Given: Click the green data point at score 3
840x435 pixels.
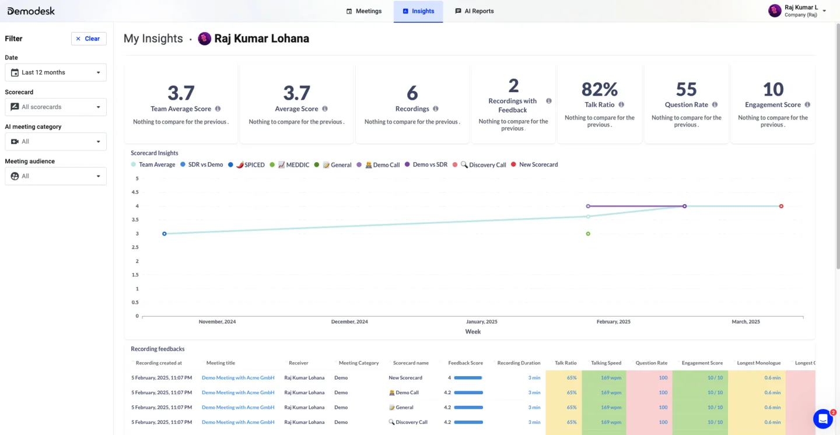Looking at the screenshot, I should tap(588, 234).
